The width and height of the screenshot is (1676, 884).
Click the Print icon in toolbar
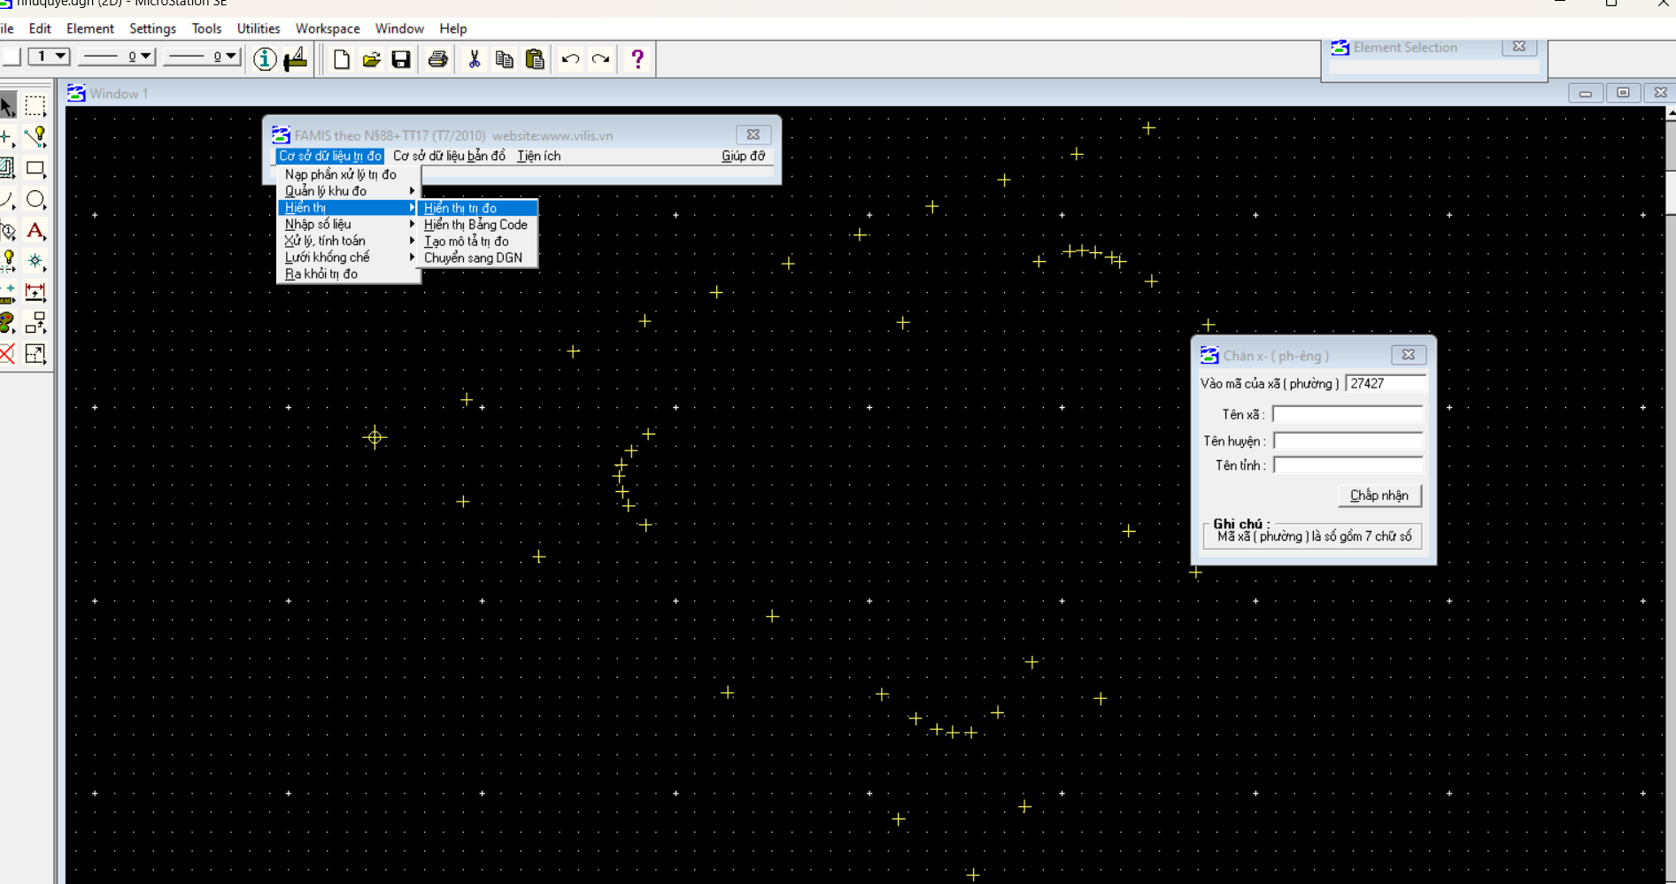(437, 59)
